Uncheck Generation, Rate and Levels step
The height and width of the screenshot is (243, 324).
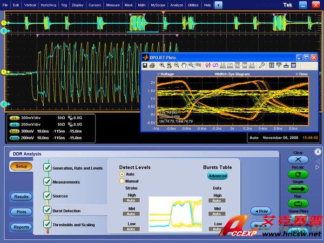(47, 168)
